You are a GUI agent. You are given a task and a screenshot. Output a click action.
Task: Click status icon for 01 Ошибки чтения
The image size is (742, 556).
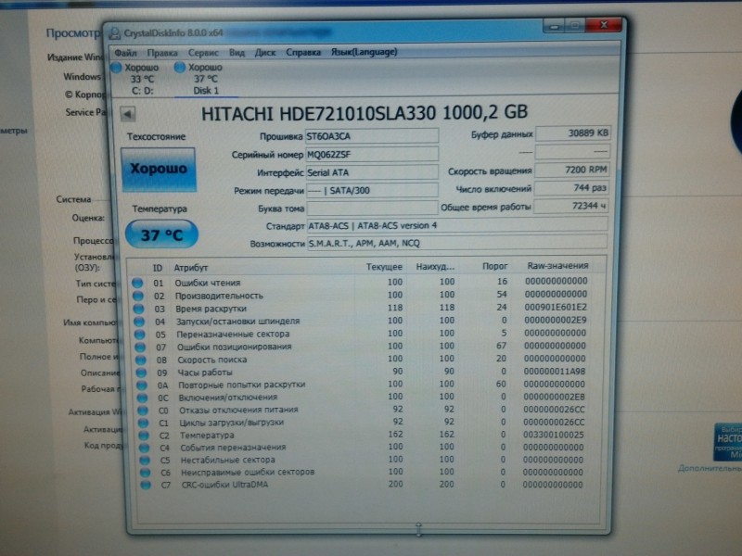click(x=137, y=283)
